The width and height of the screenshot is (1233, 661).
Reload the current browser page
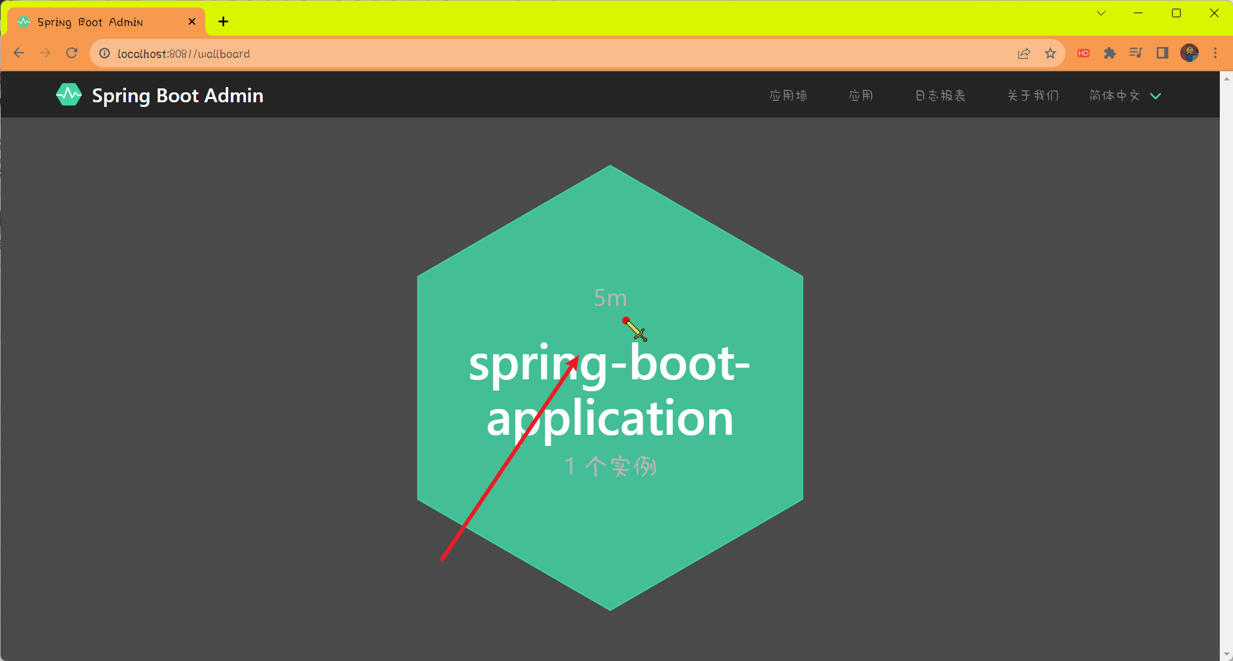pos(72,53)
